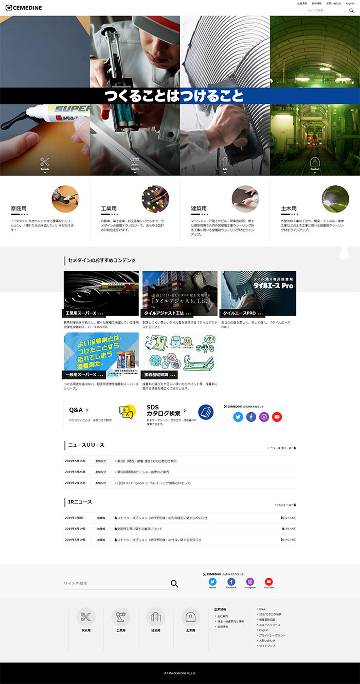Click the Construct tunnel icon on the hero banner
Screen dimensions: 360x684
(x=315, y=162)
